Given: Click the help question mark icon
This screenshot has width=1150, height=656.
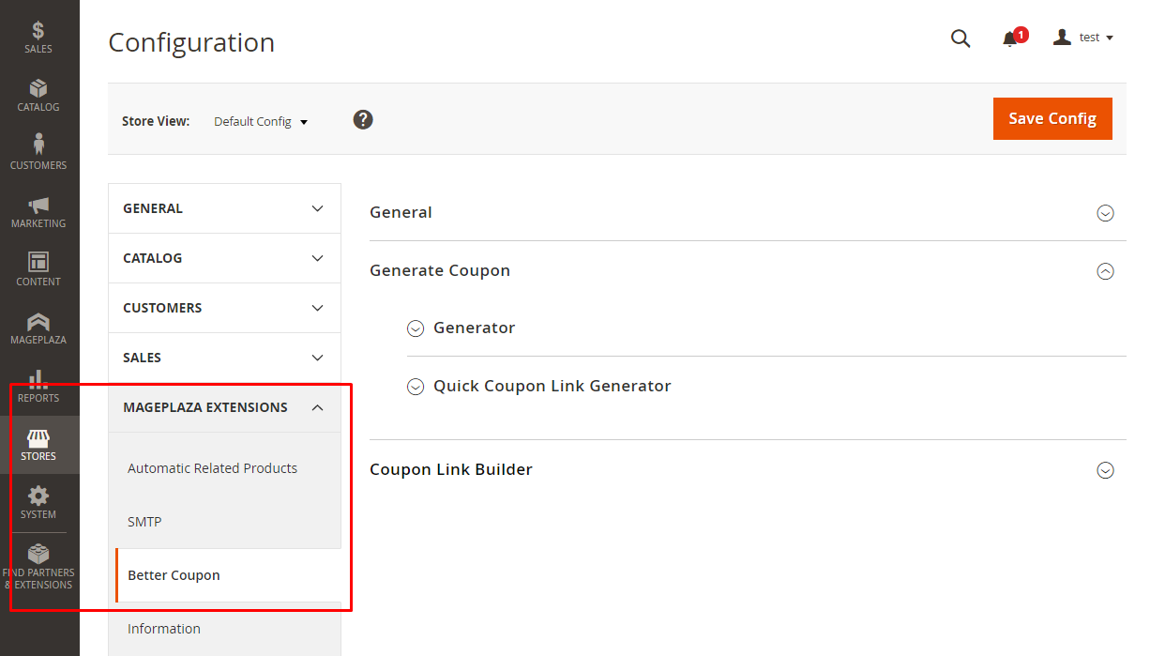Looking at the screenshot, I should (x=363, y=120).
